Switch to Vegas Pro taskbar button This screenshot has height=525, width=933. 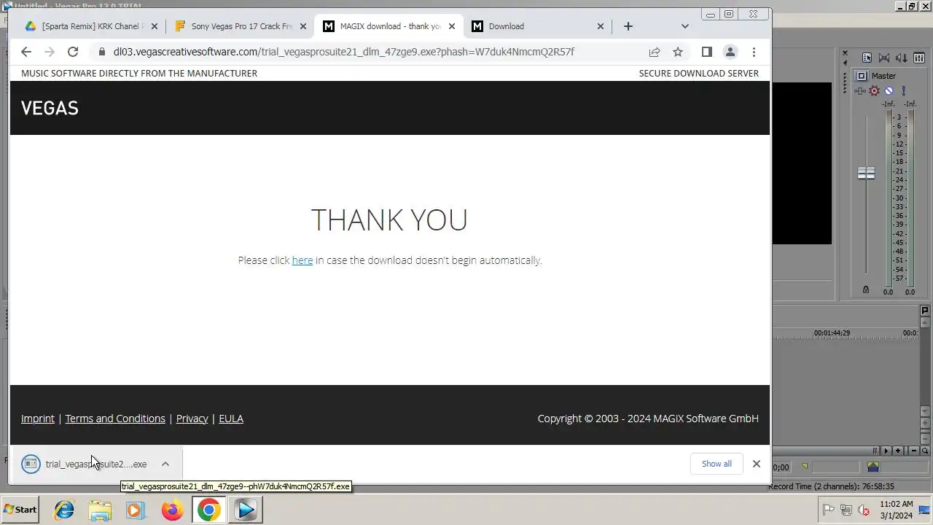pyautogui.click(x=246, y=510)
